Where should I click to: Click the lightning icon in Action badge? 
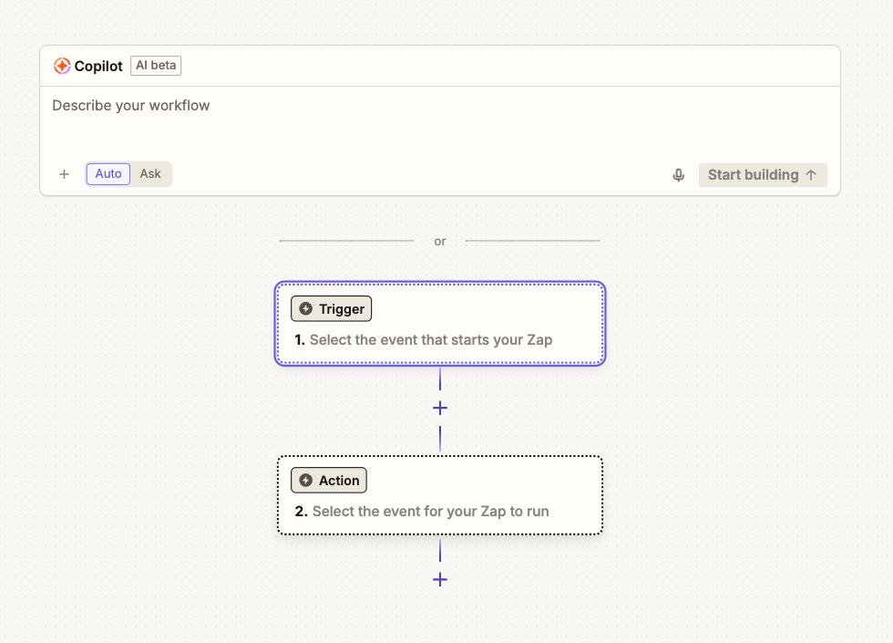[305, 481]
